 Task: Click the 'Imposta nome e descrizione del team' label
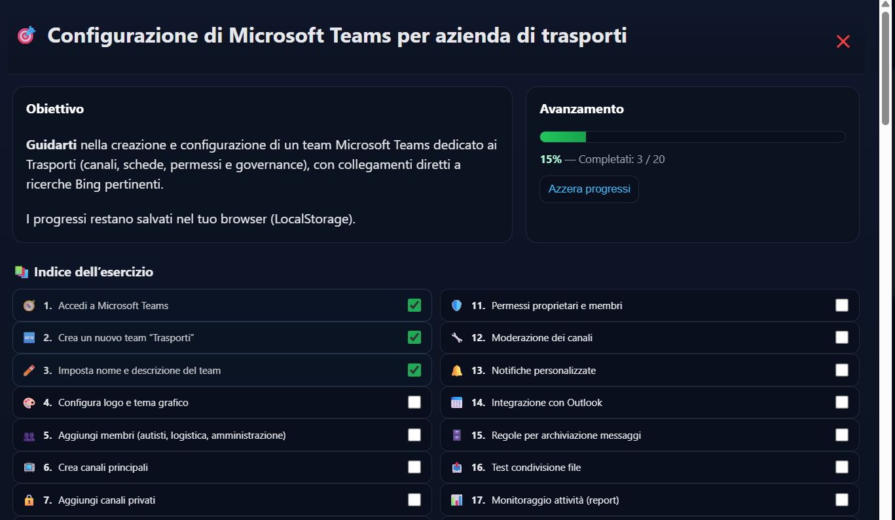(x=139, y=371)
